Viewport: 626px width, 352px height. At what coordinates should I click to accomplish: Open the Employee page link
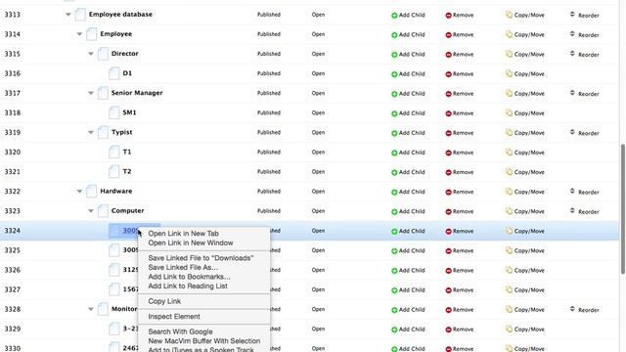(115, 34)
